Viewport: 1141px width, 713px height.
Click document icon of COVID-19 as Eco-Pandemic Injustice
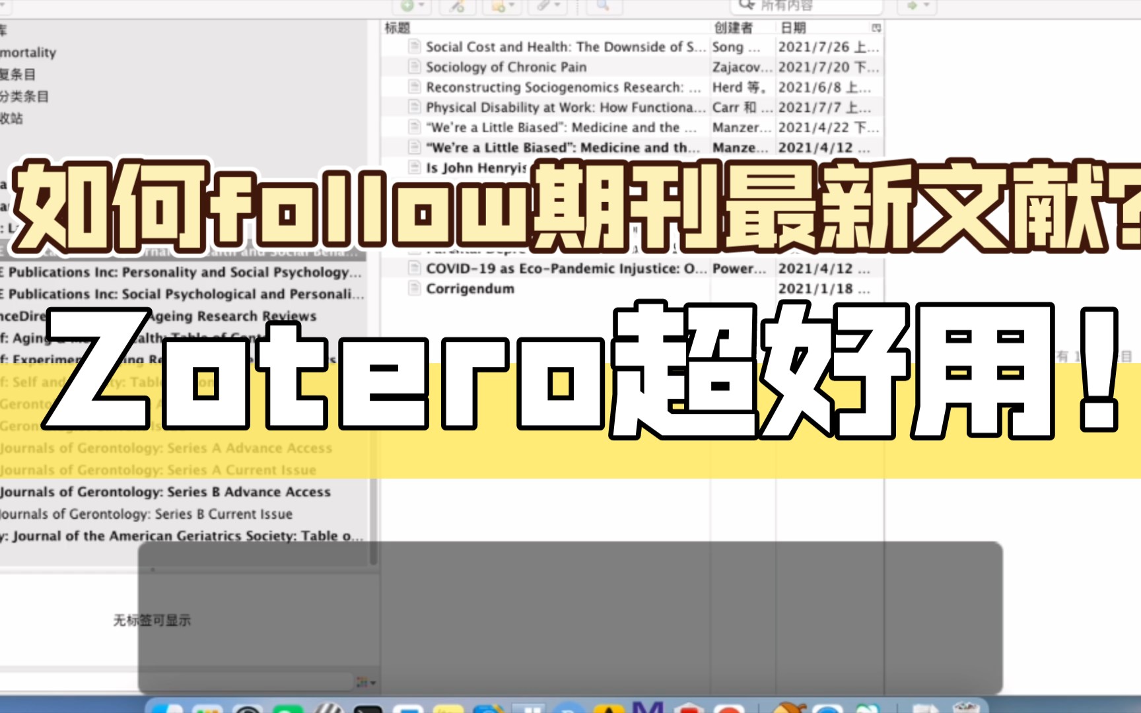(x=415, y=268)
